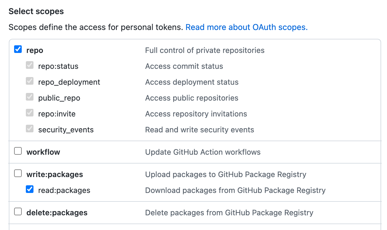Viewport: 387px width, 230px height.
Task: Click the security_events checkbox
Action: coord(29,129)
